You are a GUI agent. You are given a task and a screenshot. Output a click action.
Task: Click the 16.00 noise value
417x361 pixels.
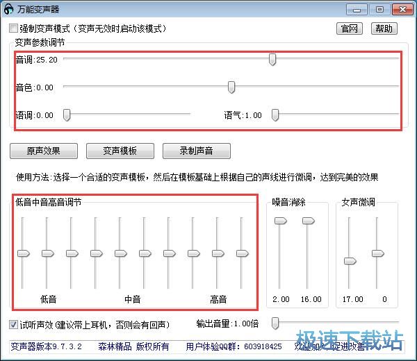tap(311, 299)
